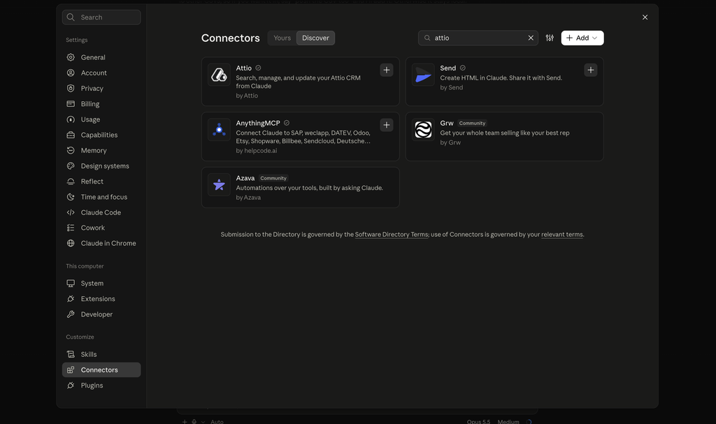Open the relevant terms link

pyautogui.click(x=562, y=235)
